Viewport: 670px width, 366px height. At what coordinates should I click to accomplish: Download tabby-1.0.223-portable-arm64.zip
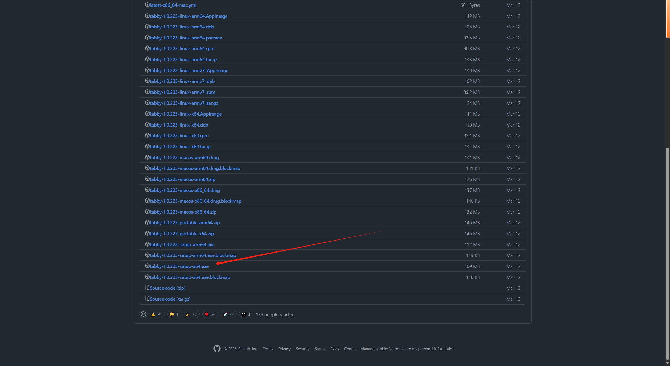tap(185, 223)
